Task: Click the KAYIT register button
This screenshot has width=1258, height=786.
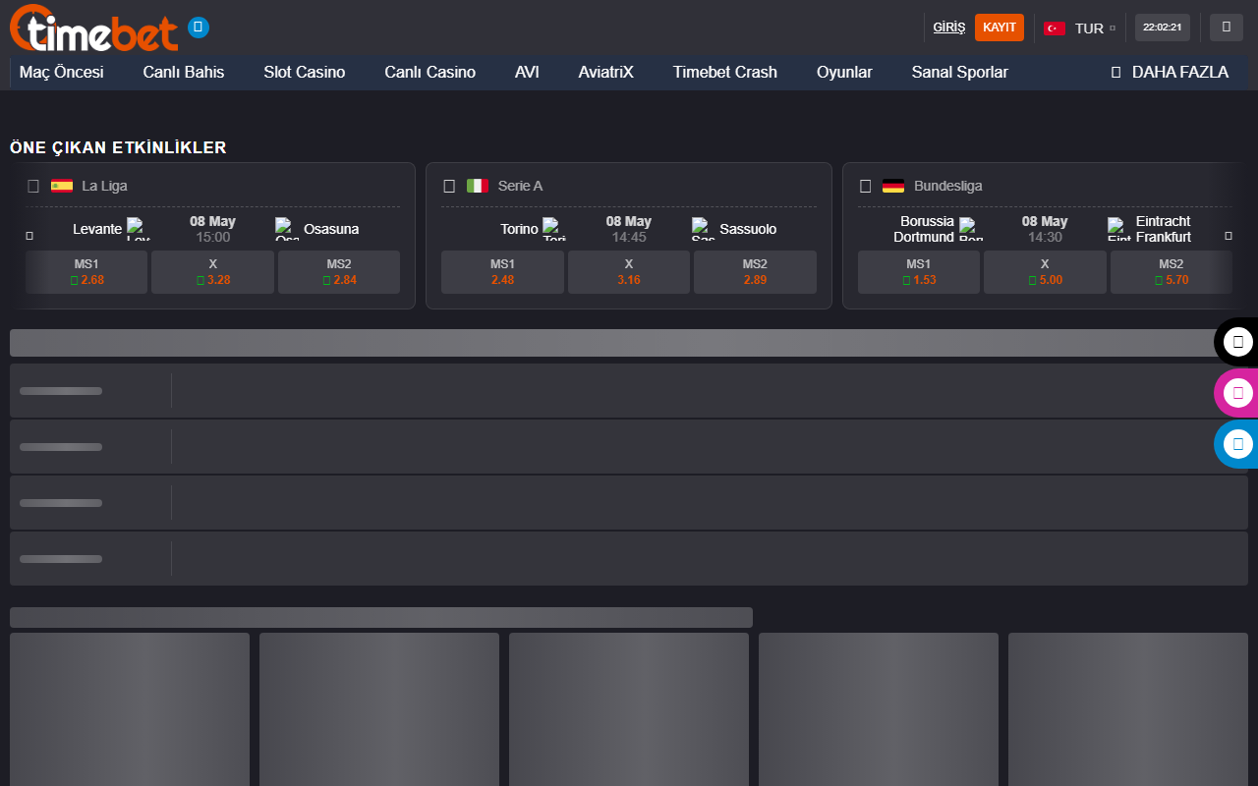Action: [1000, 28]
